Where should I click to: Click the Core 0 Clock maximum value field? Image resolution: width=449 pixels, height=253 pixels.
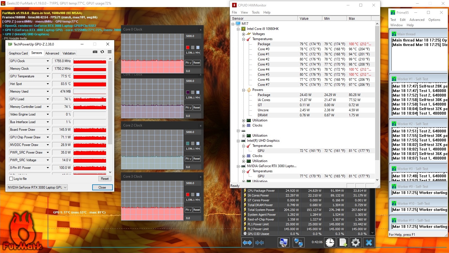(x=193, y=36)
